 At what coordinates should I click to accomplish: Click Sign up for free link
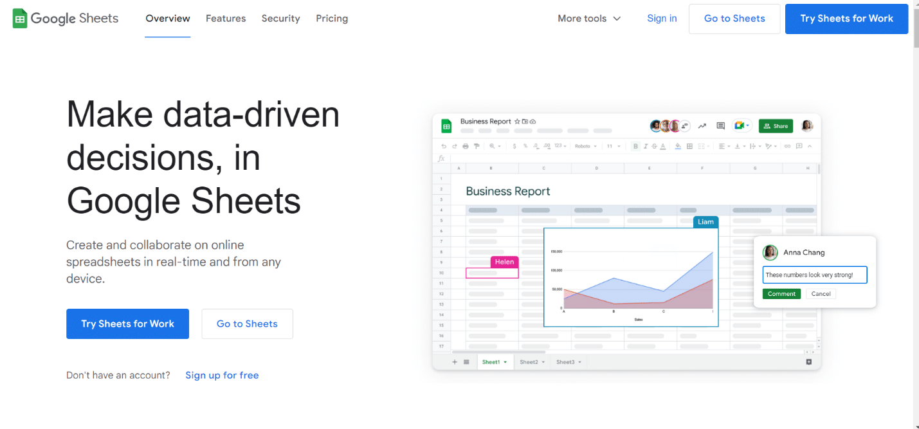click(x=222, y=375)
